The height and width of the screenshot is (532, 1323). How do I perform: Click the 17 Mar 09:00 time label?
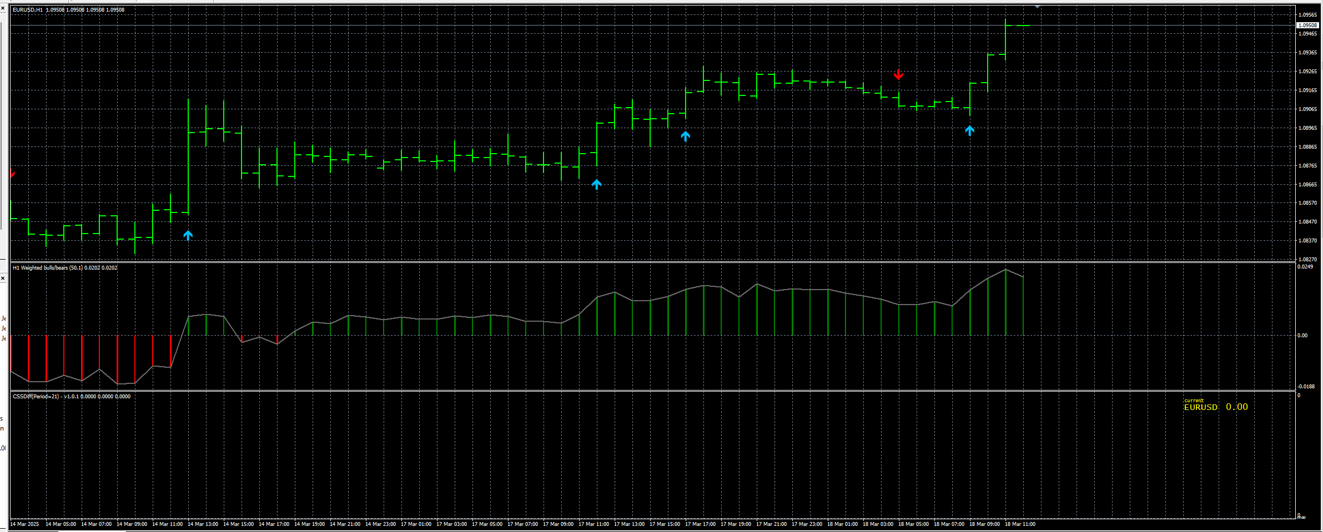point(558,524)
